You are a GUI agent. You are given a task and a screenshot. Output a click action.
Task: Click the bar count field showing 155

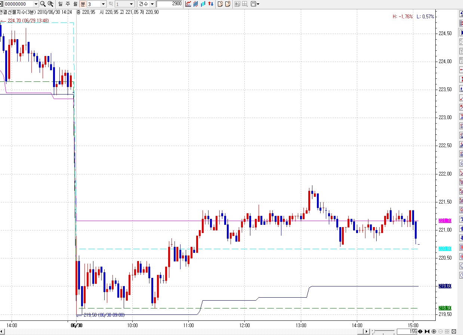point(407,332)
